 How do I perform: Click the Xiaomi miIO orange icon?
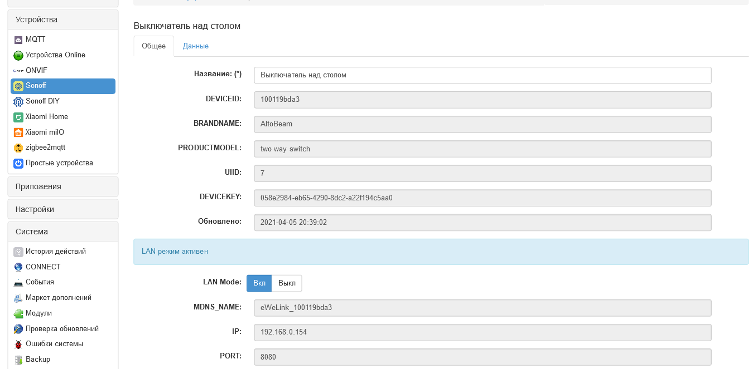[18, 132]
